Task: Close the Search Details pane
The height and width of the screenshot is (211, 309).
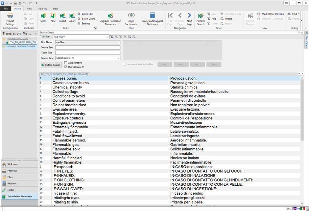Action: pos(302,32)
